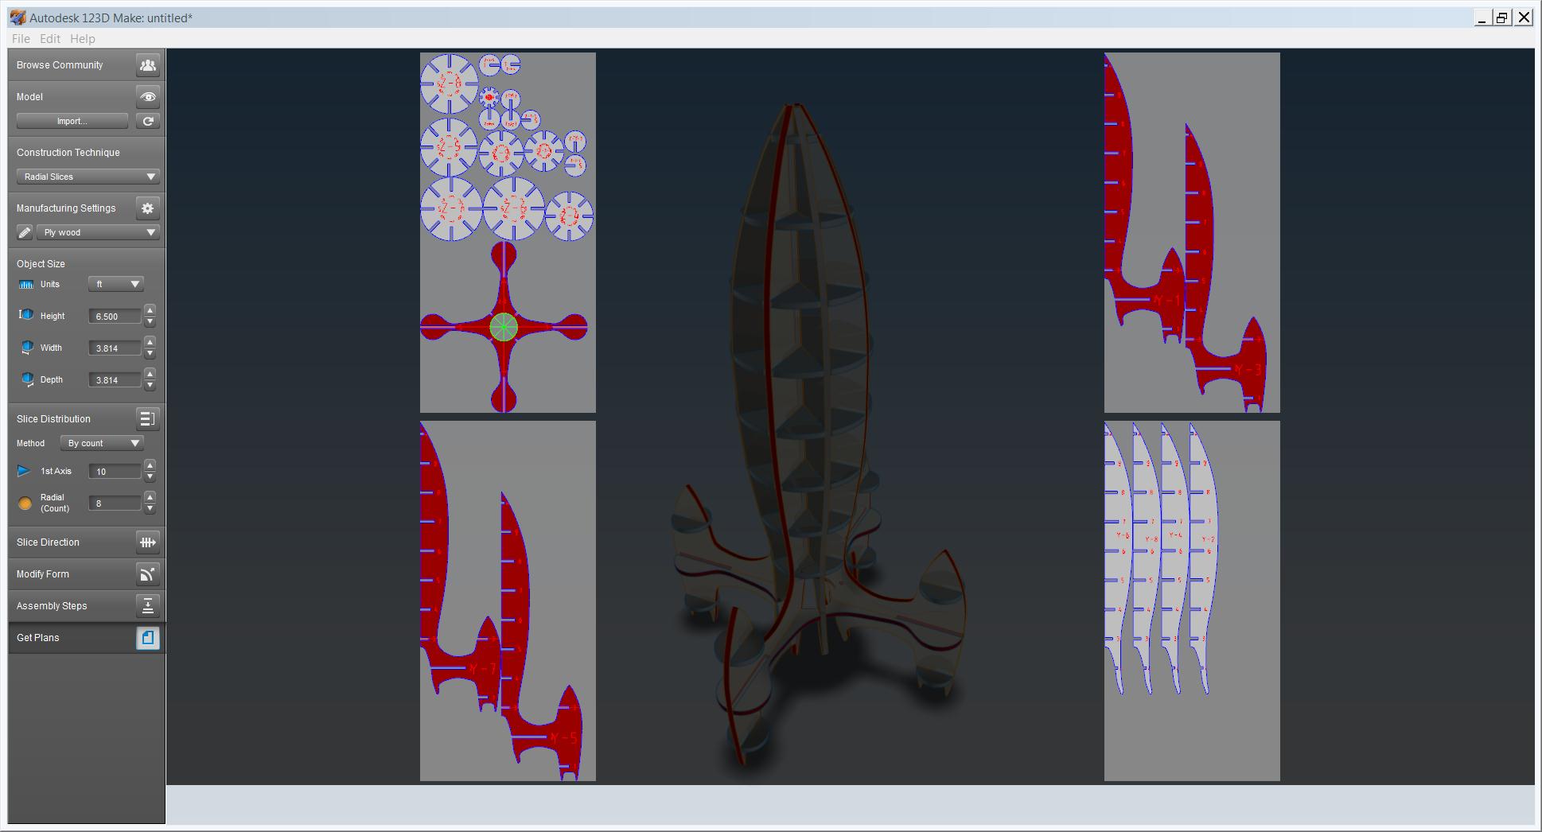Click the Radial Count field
1542x832 pixels.
115,503
